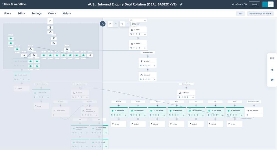277x150 pixels.
Task: Close the minimap overview panel
Action: pyautogui.click(x=103, y=24)
